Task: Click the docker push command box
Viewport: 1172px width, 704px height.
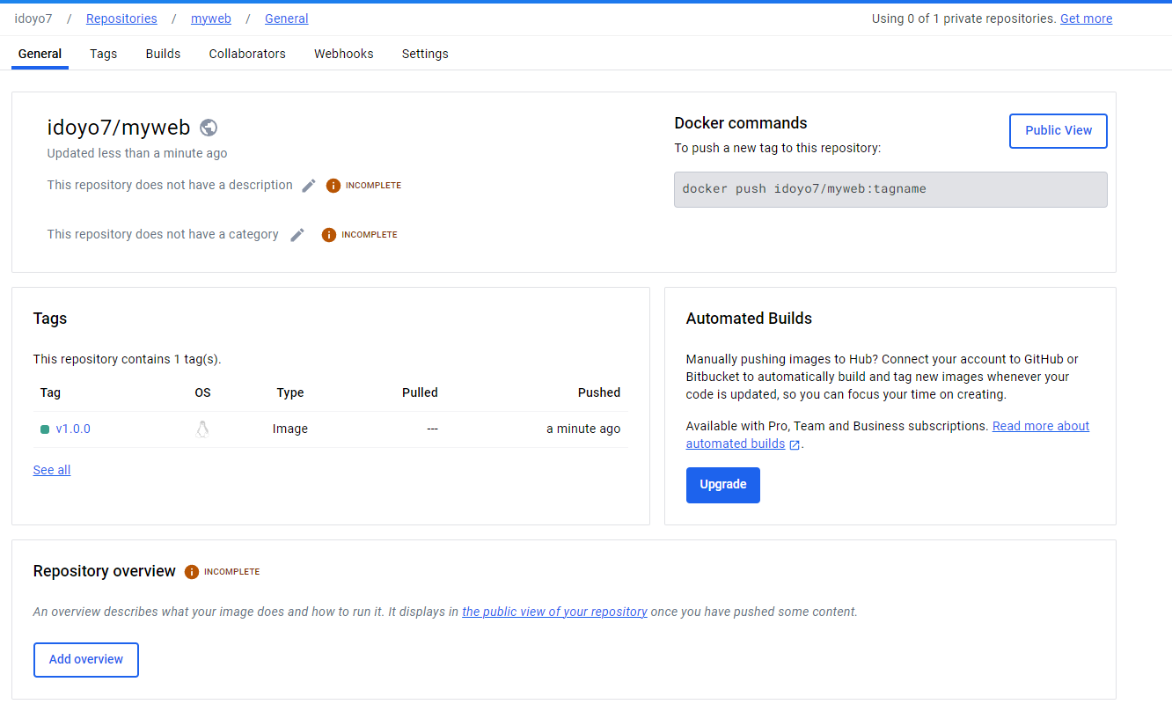Action: point(890,189)
